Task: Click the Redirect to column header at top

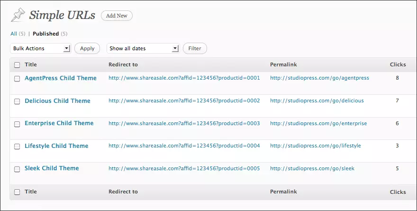Action: click(x=123, y=64)
